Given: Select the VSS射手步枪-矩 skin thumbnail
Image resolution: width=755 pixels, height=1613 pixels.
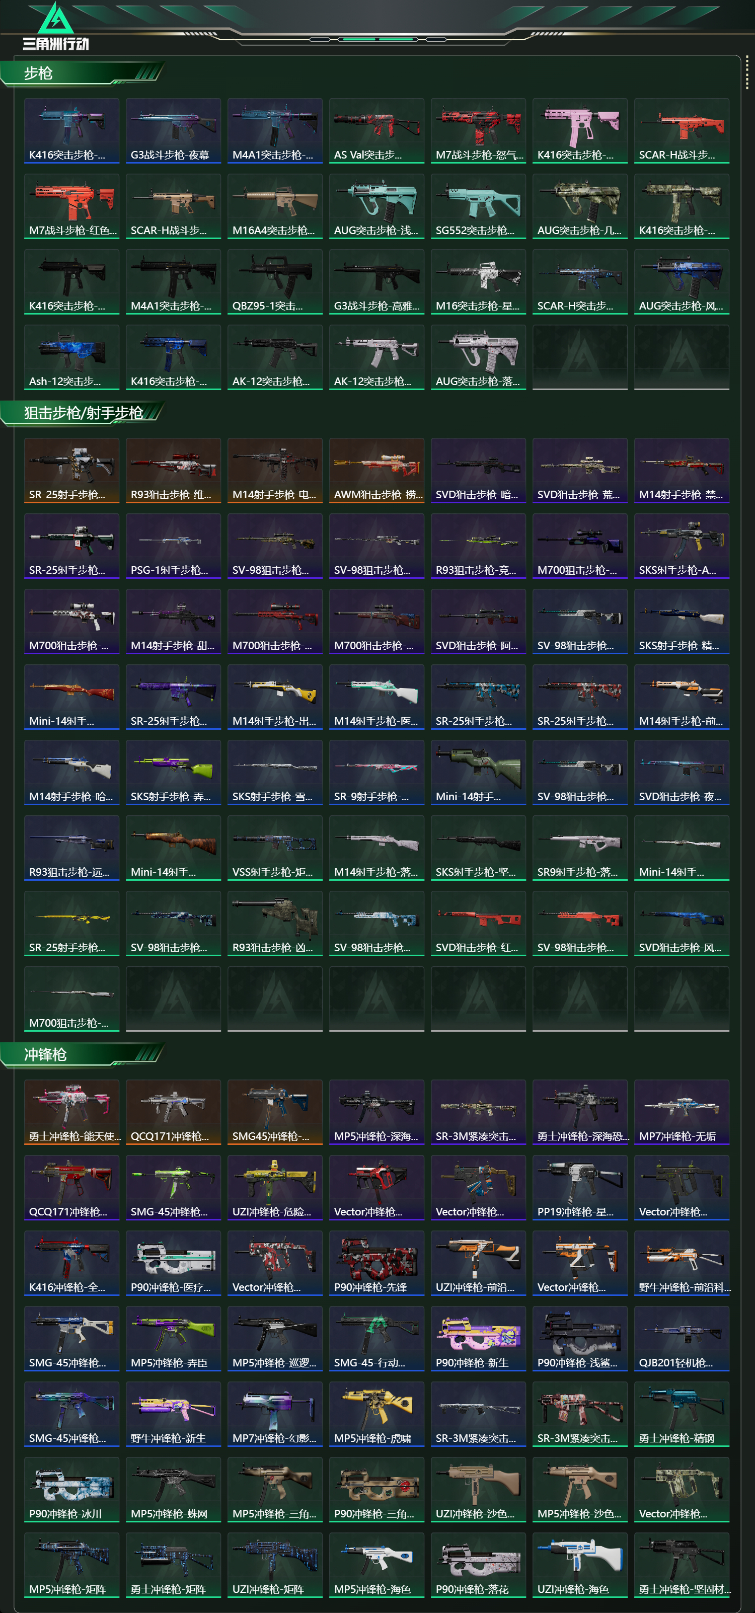Looking at the screenshot, I should click(275, 848).
